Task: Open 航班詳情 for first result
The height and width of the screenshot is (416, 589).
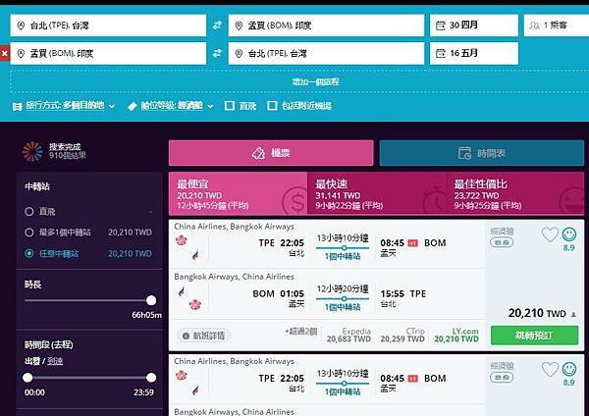Action: coord(203,336)
